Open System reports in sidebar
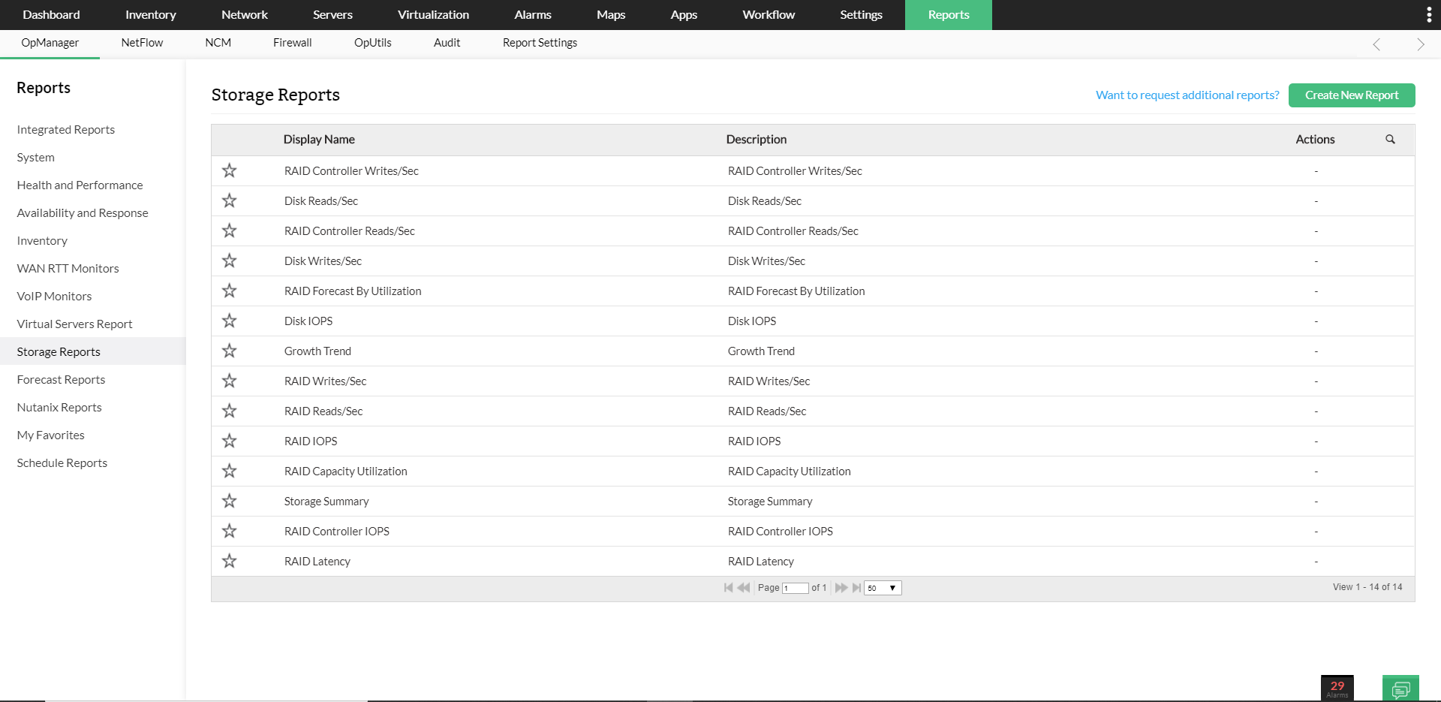This screenshot has height=702, width=1441. pyautogui.click(x=35, y=158)
